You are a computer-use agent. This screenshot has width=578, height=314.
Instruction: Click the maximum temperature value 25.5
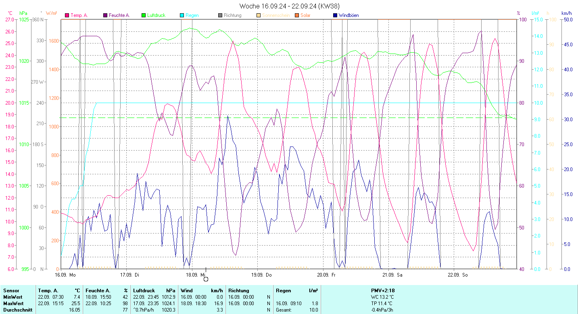(x=76, y=303)
